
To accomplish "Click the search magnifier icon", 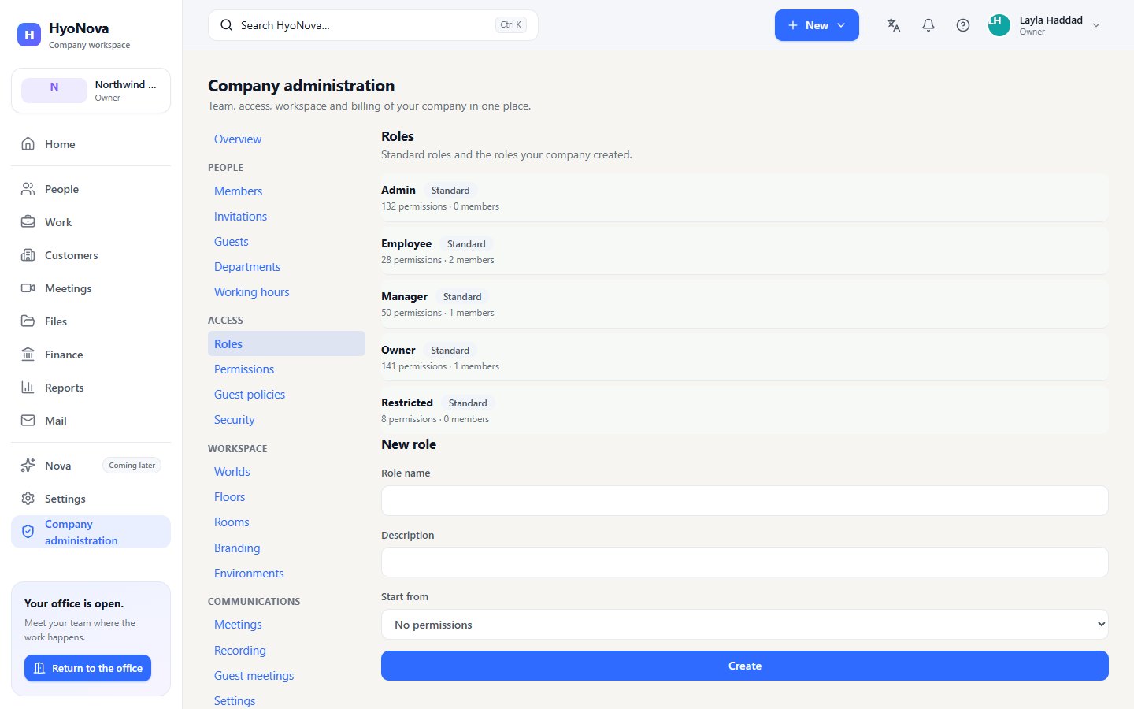I will tap(226, 25).
